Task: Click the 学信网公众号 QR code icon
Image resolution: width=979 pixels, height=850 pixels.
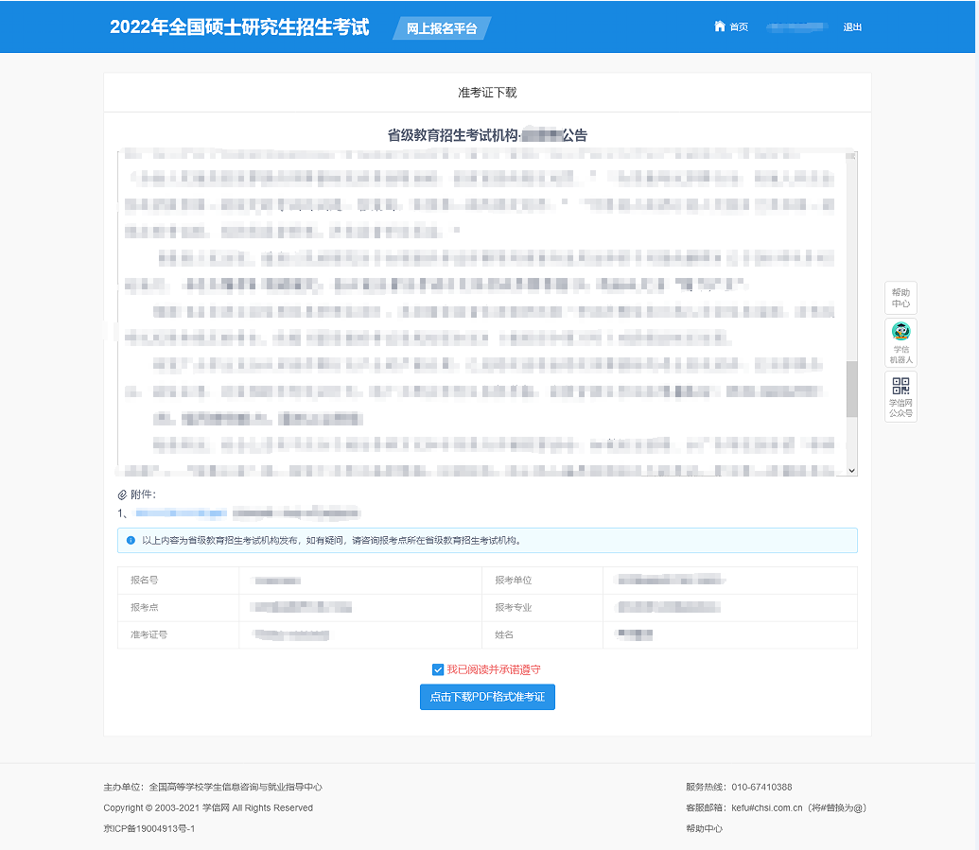Action: (x=900, y=385)
